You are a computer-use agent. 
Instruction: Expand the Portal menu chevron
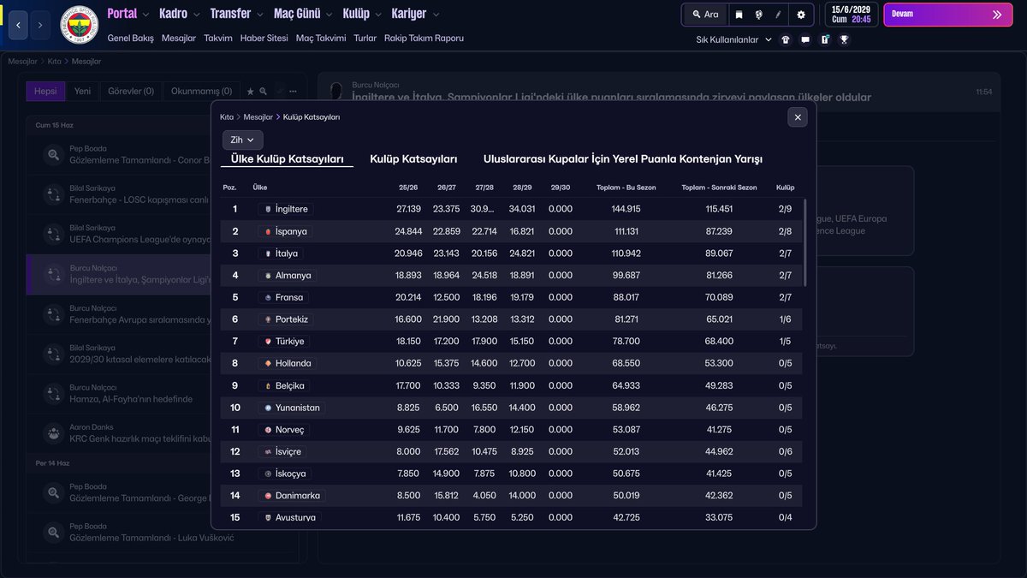pos(145,15)
